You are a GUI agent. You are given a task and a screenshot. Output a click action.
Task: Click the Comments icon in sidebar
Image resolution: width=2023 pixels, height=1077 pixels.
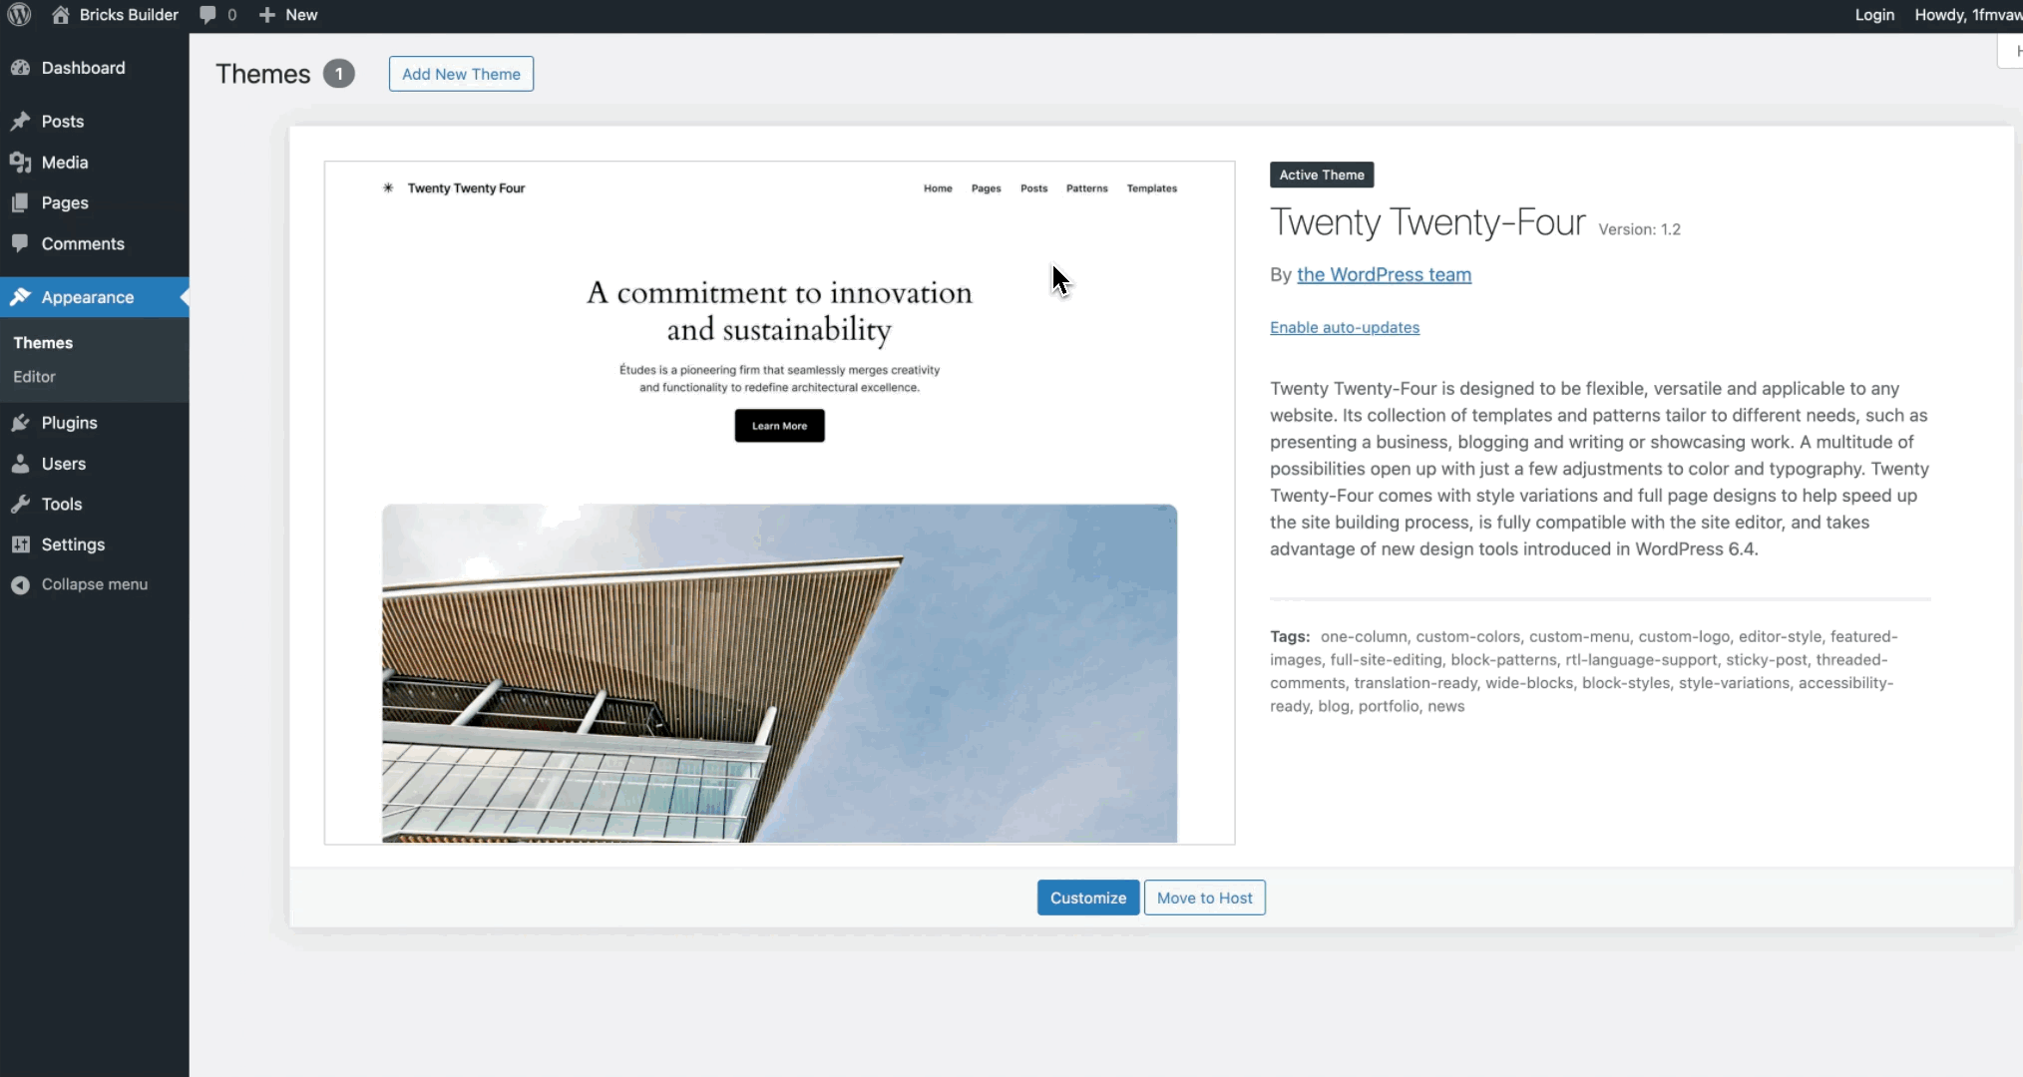[20, 243]
